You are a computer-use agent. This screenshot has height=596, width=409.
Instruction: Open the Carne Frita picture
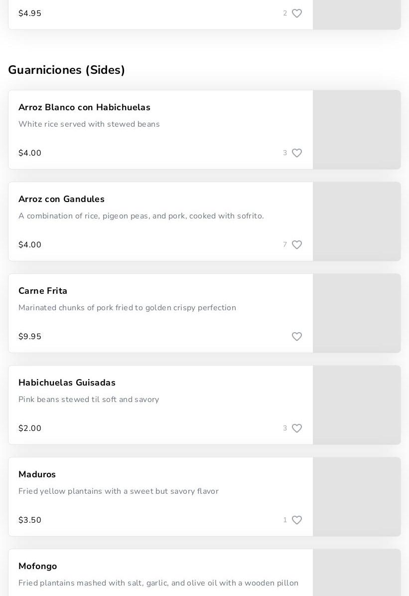357,313
